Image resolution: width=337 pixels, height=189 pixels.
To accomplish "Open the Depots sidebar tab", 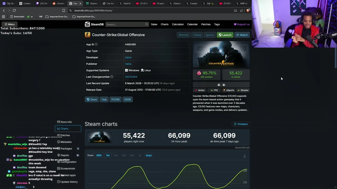I will [68, 155].
